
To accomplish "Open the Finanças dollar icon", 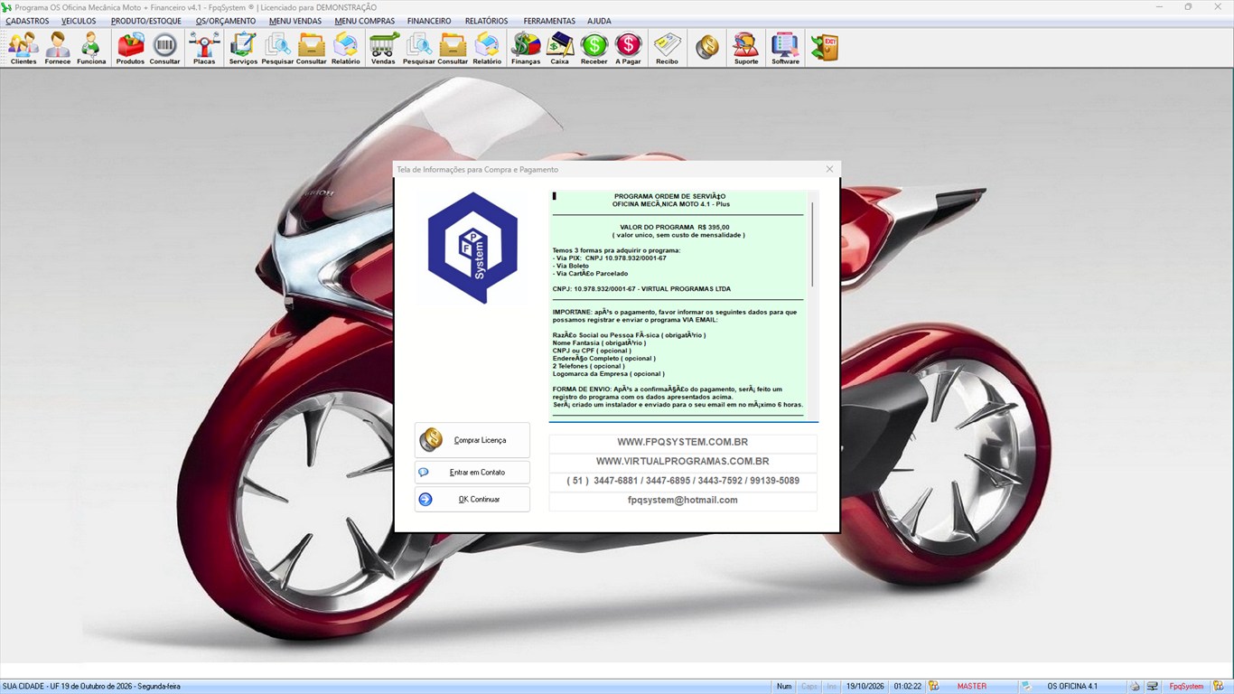I will point(526,48).
